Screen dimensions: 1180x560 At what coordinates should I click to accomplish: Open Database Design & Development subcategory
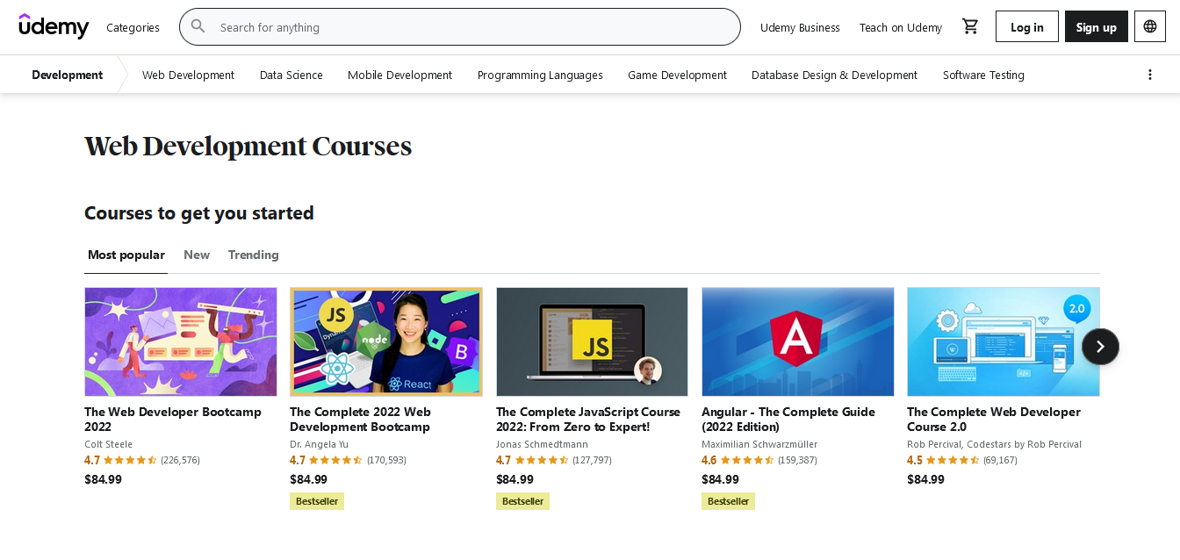(x=834, y=75)
